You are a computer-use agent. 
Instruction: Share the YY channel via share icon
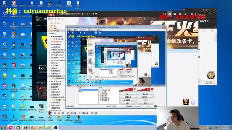pyautogui.click(x=93, y=14)
